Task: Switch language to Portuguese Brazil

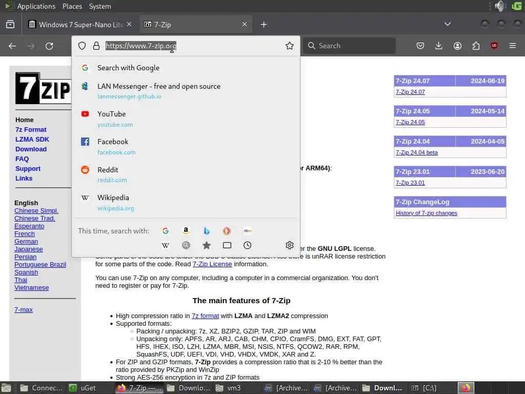Action: (x=40, y=265)
